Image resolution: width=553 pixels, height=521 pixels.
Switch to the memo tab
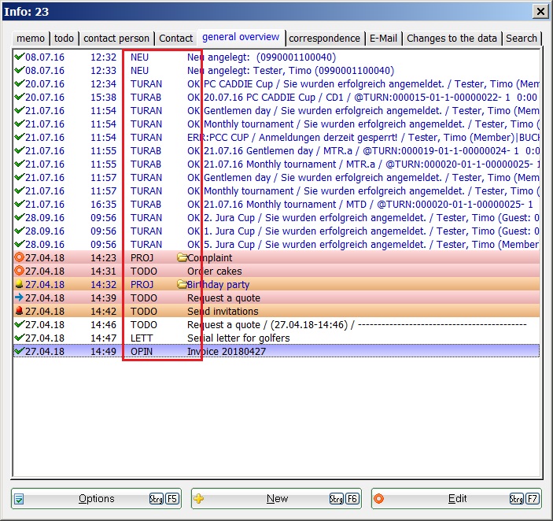pos(31,39)
